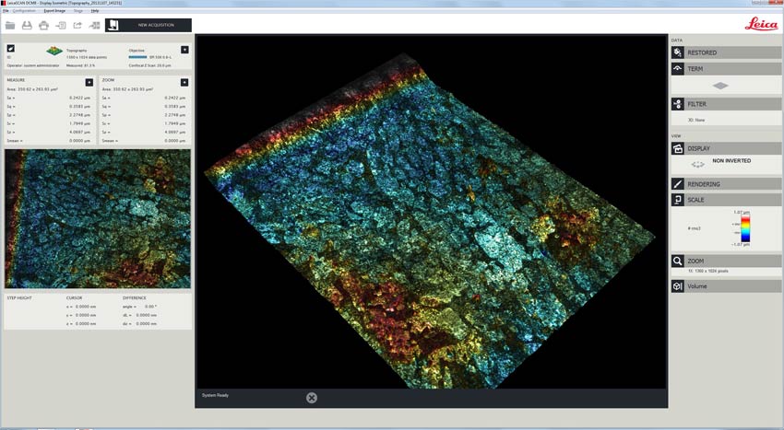This screenshot has height=430, width=784.
Task: Click the Volume cube icon
Action: 678,286
